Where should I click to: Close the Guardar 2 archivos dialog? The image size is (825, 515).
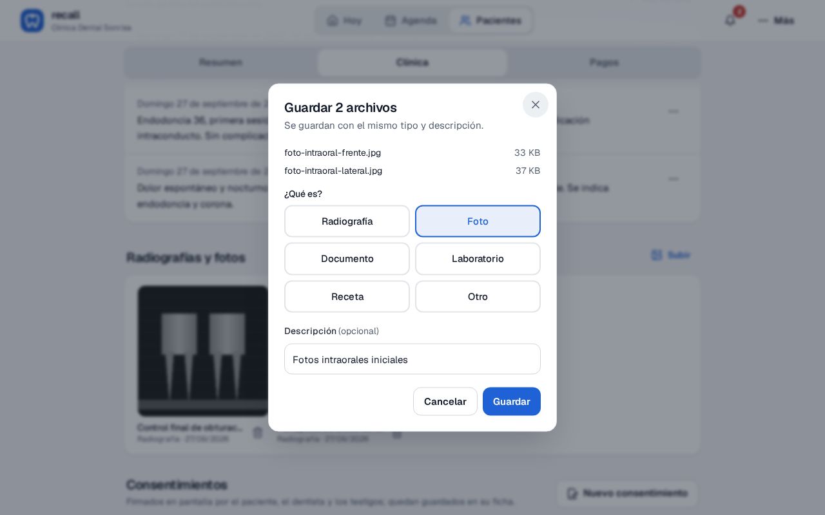[535, 104]
